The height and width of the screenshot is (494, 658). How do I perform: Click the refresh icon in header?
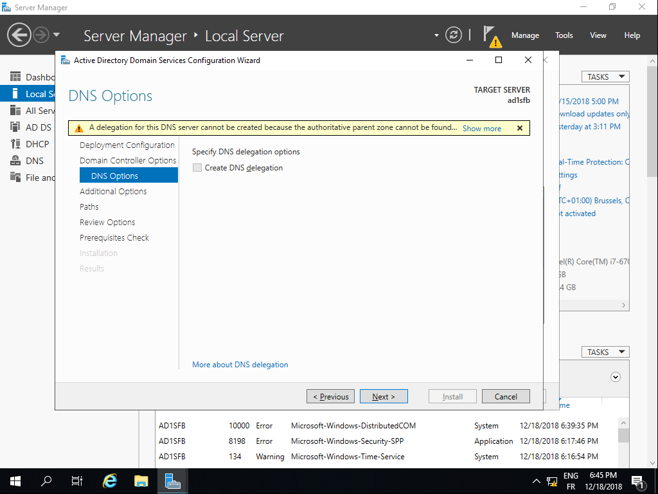point(454,35)
